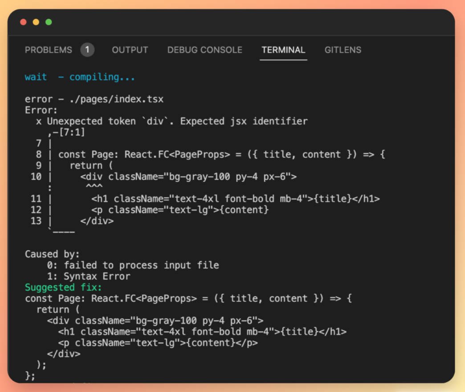This screenshot has height=392, width=465.
Task: Click the problems count badge showing 1
Action: click(88, 50)
